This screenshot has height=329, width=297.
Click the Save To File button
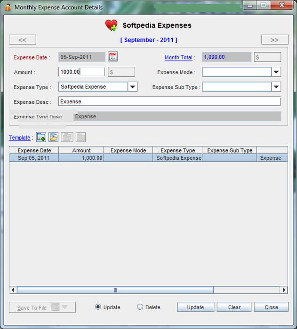[x=42, y=307]
